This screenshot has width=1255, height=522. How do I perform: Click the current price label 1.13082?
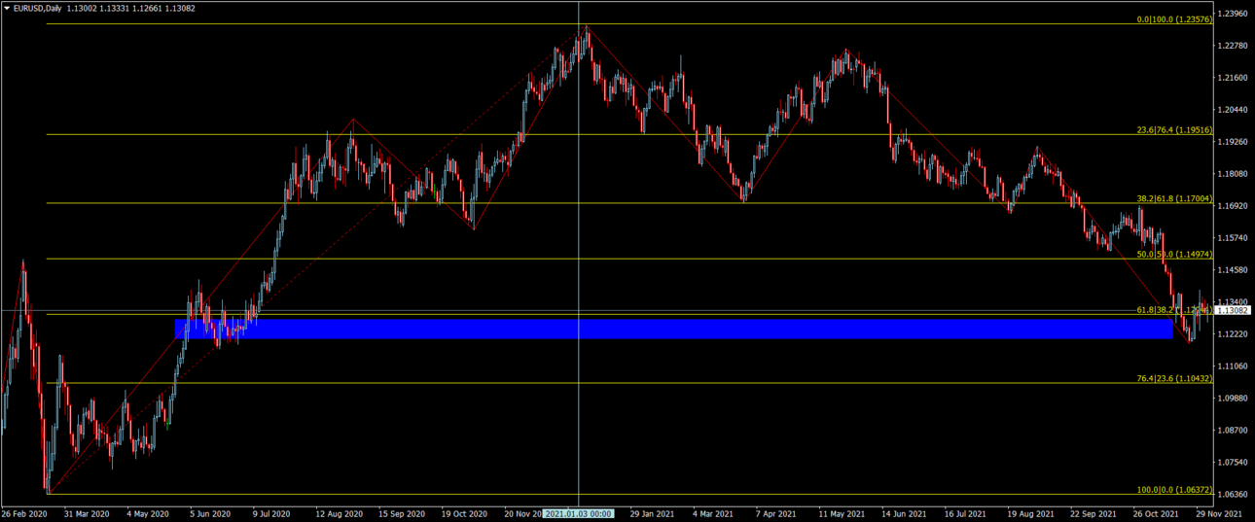(1234, 311)
